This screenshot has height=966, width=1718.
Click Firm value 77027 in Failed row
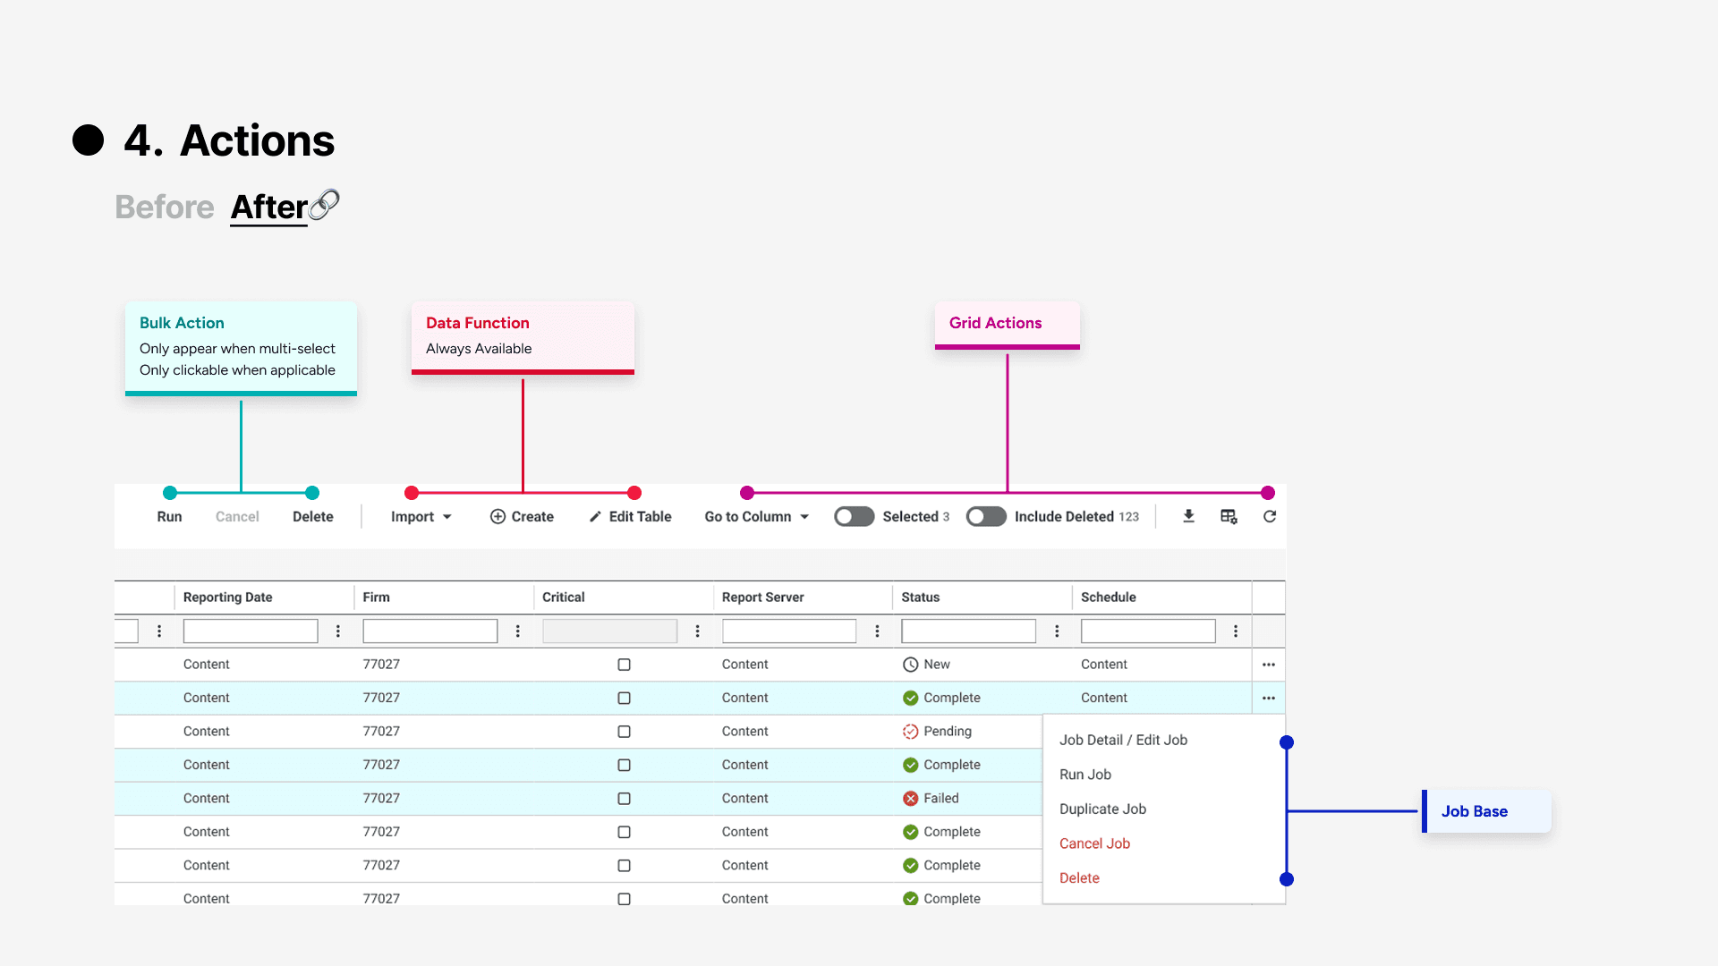[381, 799]
